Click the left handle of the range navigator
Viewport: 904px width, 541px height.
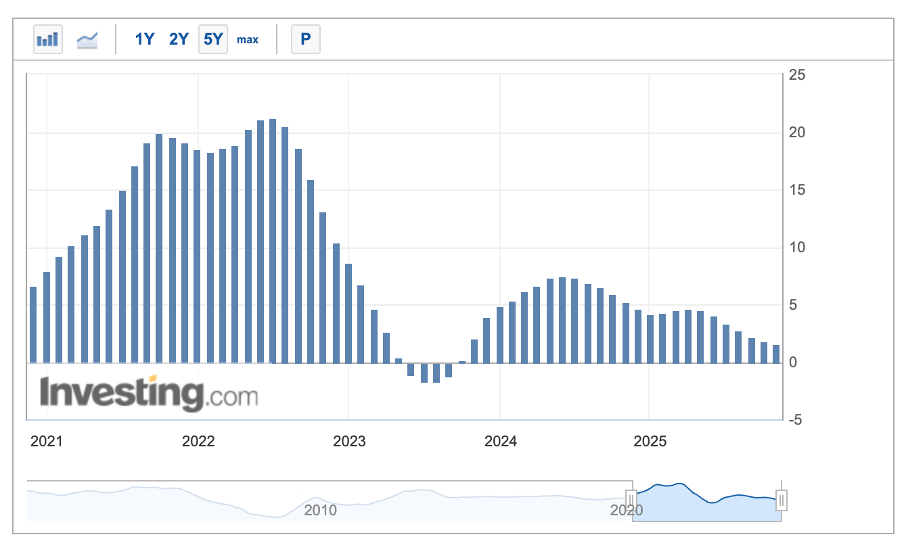click(631, 500)
